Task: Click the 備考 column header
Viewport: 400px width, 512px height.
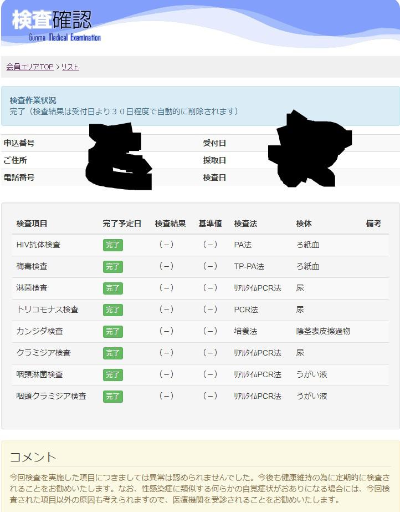Action: point(373,224)
